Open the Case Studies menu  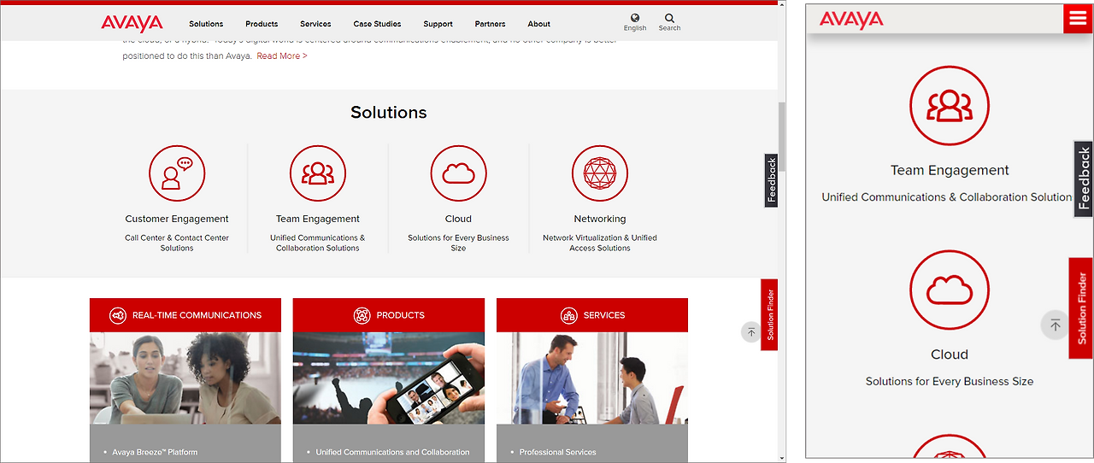pos(377,24)
